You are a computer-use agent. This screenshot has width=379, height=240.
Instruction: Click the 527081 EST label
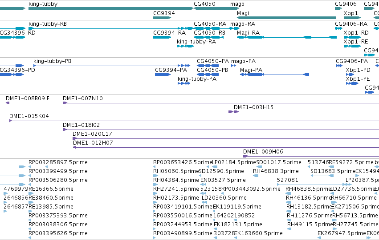288,180
